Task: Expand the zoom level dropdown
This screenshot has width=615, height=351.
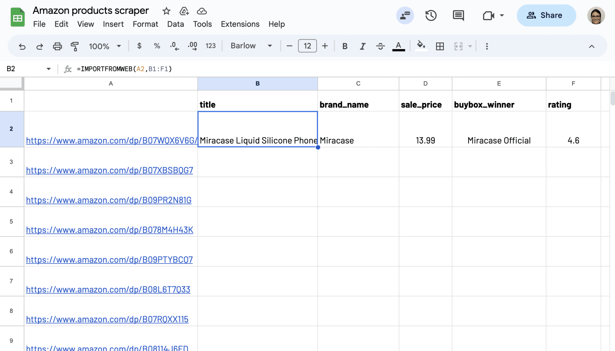Action: tap(118, 46)
